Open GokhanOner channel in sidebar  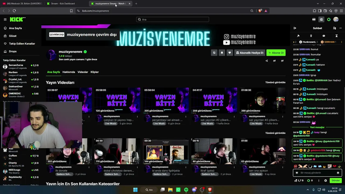(21, 88)
